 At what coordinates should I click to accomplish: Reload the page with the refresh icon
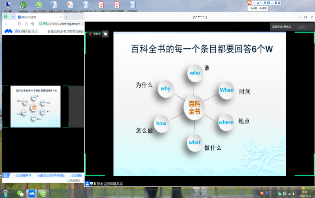tap(19, 24)
